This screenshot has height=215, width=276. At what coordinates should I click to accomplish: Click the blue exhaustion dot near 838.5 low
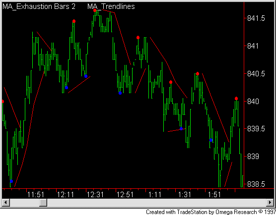11,181
